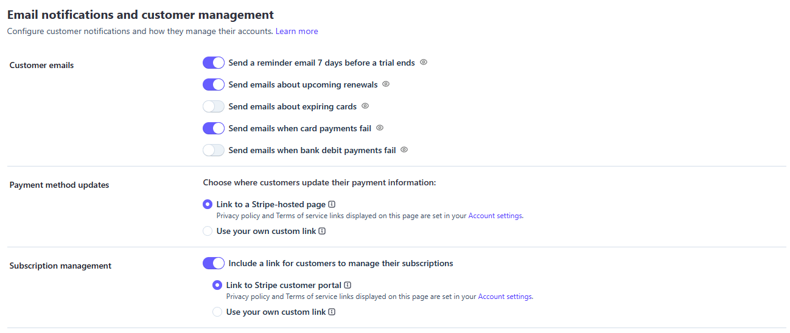Toggle emails when card payments fail
Viewport: 790px width, 333px height.
point(214,128)
